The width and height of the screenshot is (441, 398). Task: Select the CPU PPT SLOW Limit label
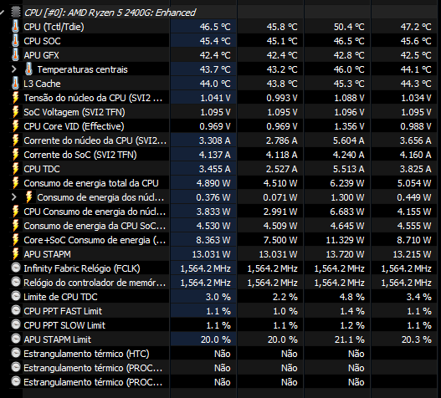point(64,325)
